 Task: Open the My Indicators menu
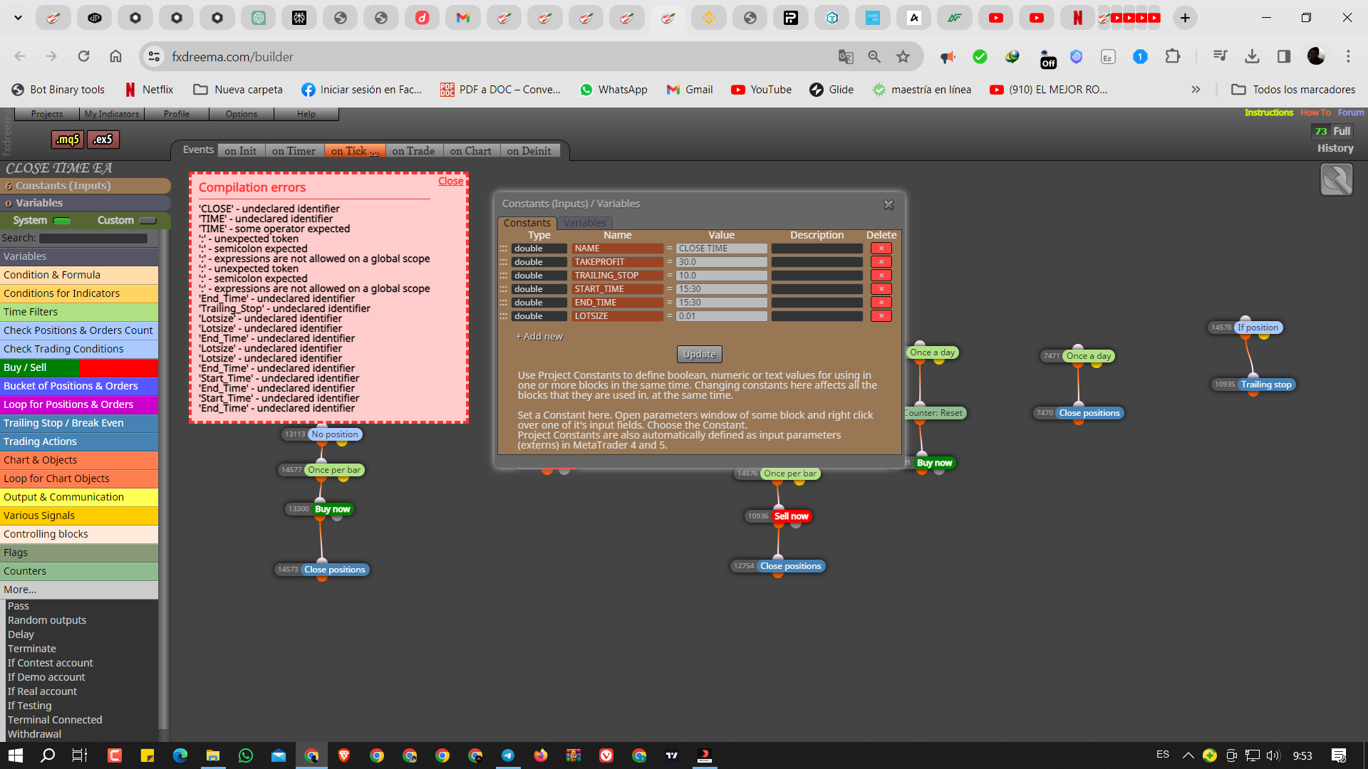pyautogui.click(x=112, y=114)
